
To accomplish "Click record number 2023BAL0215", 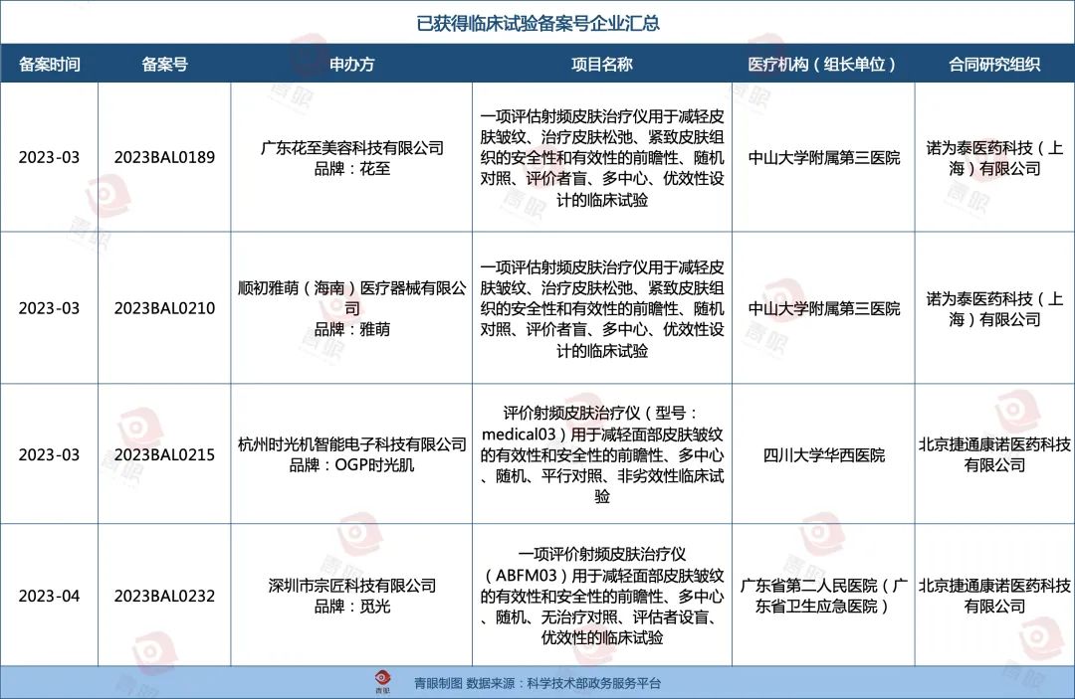I will [164, 454].
